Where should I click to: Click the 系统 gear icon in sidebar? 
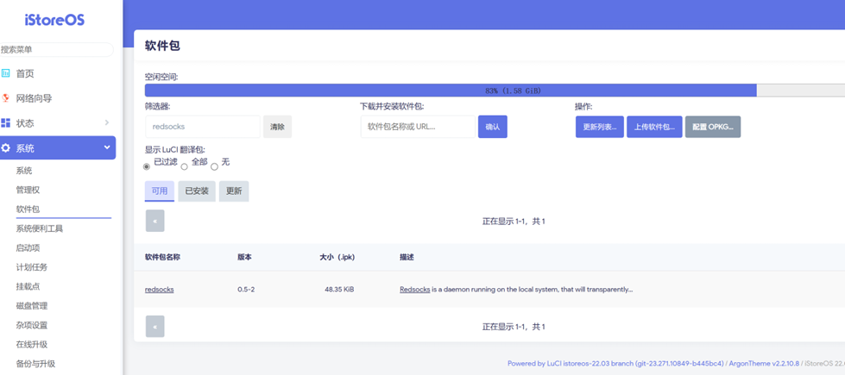(x=6, y=148)
